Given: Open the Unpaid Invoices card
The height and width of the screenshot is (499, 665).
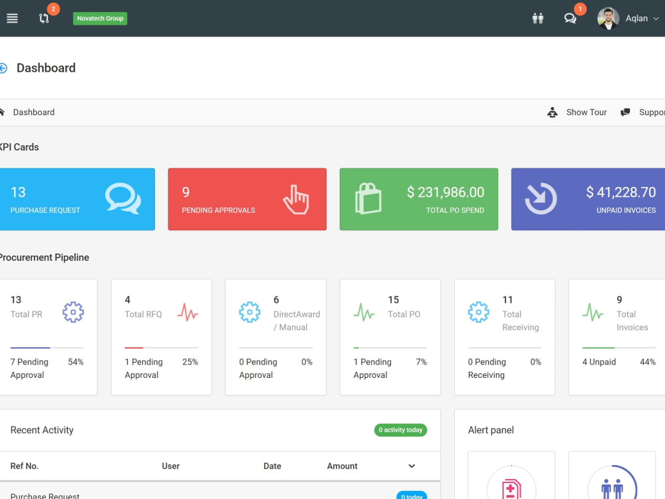Looking at the screenshot, I should tap(589, 199).
